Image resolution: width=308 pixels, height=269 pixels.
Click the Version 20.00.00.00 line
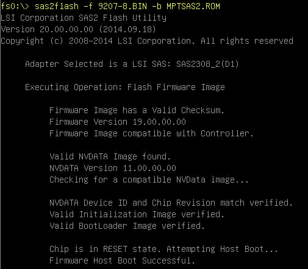(x=78, y=29)
